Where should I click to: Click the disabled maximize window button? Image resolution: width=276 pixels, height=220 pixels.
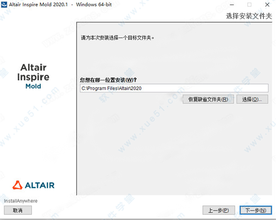249,5
